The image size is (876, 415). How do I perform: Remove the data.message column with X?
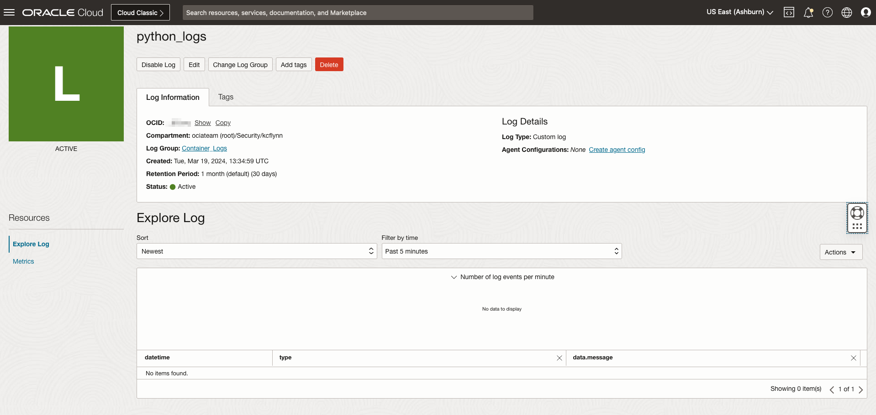pos(853,358)
